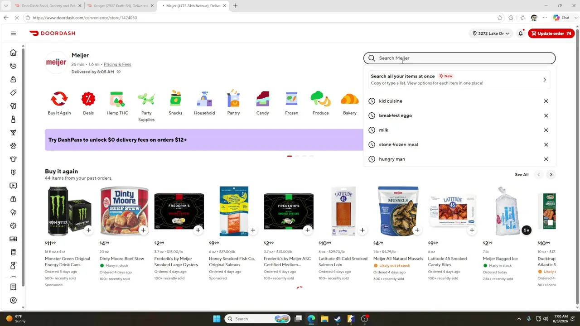Remove 'milk' from recent searches
Screen dimensions: 580x326
pyautogui.click(x=546, y=130)
